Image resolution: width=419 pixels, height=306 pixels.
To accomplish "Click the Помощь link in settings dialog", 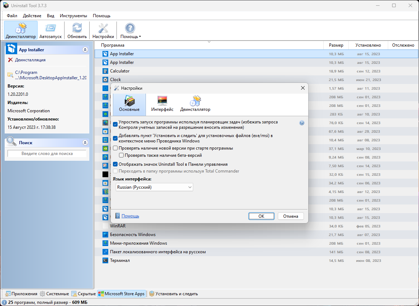I will (x=130, y=216).
